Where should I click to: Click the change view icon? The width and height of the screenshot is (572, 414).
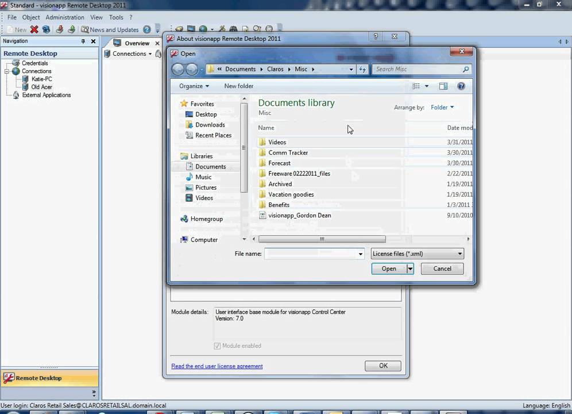(416, 86)
